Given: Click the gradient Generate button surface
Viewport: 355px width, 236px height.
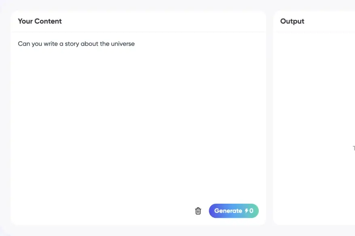Looking at the screenshot, I should coord(234,211).
